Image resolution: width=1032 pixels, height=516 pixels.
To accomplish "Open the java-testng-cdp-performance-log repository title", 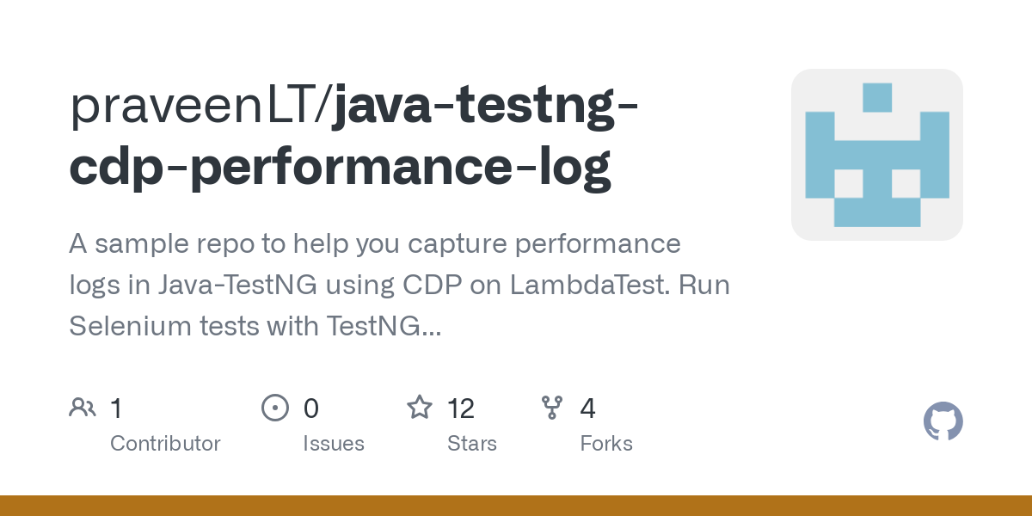I will click(353, 136).
